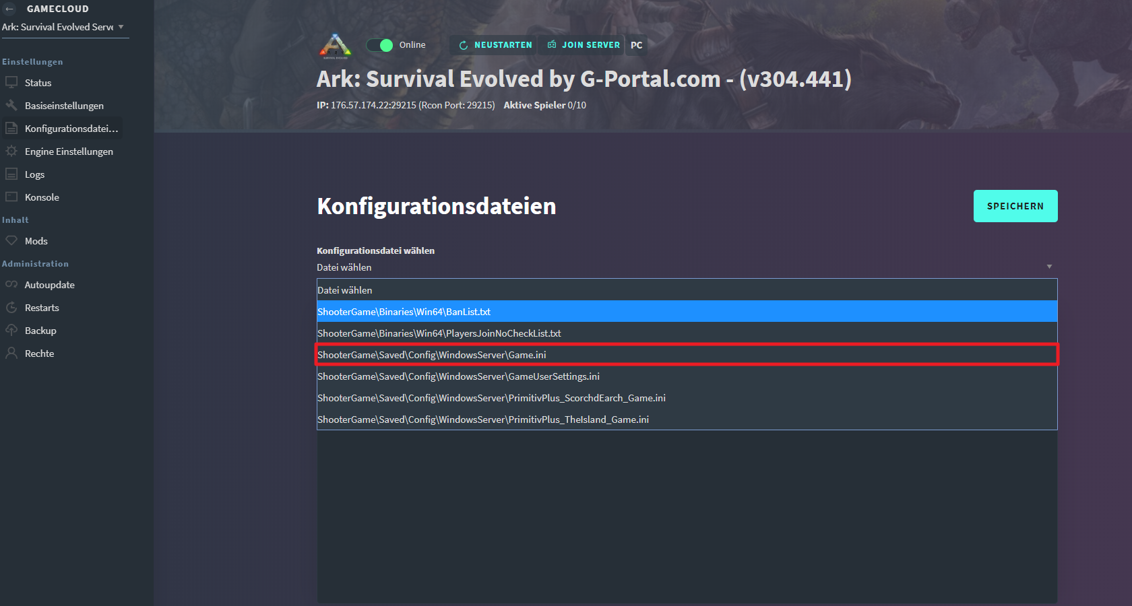
Task: Expand the Ark server selector dropdown
Action: tap(121, 27)
